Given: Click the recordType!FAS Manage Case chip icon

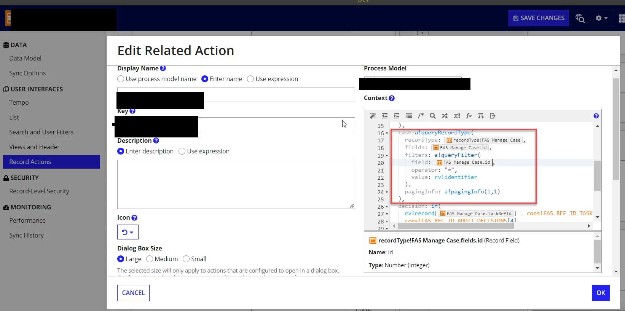Looking at the screenshot, I should click(x=449, y=140).
